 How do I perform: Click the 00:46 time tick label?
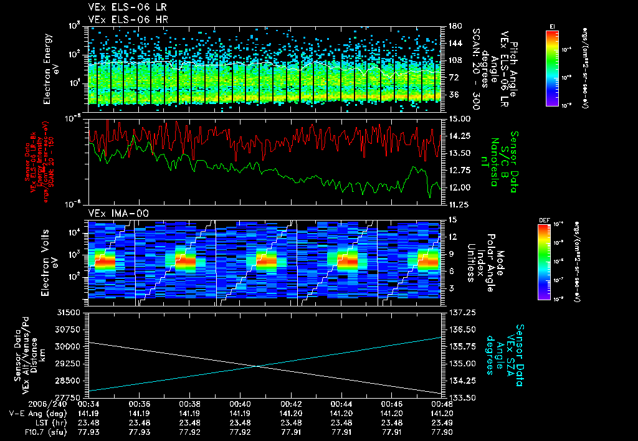[x=391, y=404]
